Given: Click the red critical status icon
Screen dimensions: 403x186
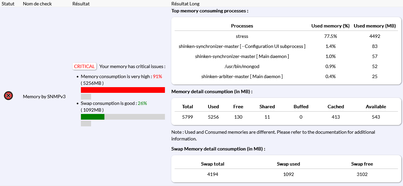Looking at the screenshot, I should click(8, 96).
